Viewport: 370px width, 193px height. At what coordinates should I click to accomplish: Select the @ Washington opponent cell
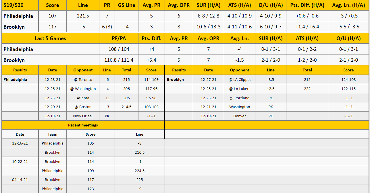tap(83, 89)
